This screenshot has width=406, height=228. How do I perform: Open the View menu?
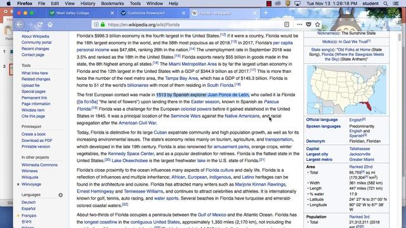(70, 4)
